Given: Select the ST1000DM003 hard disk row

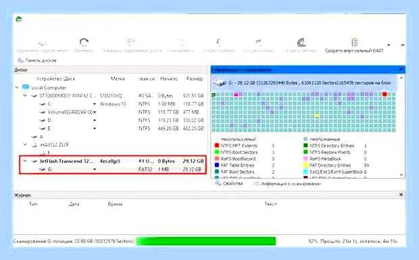Looking at the screenshot, I should click(x=110, y=96).
